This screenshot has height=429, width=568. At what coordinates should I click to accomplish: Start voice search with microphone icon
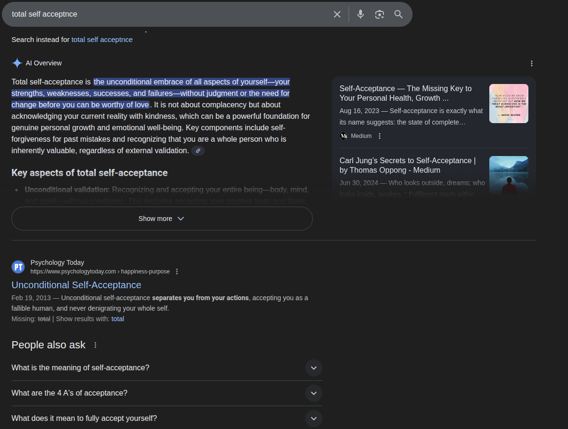click(x=361, y=14)
